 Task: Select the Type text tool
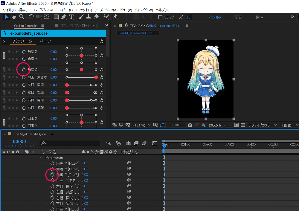(71, 17)
